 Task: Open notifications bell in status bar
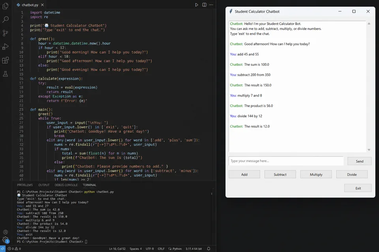208,248
